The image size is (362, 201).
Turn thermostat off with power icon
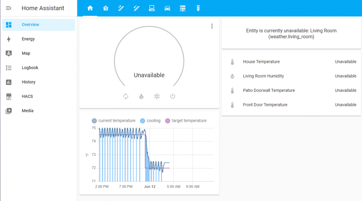tap(173, 97)
